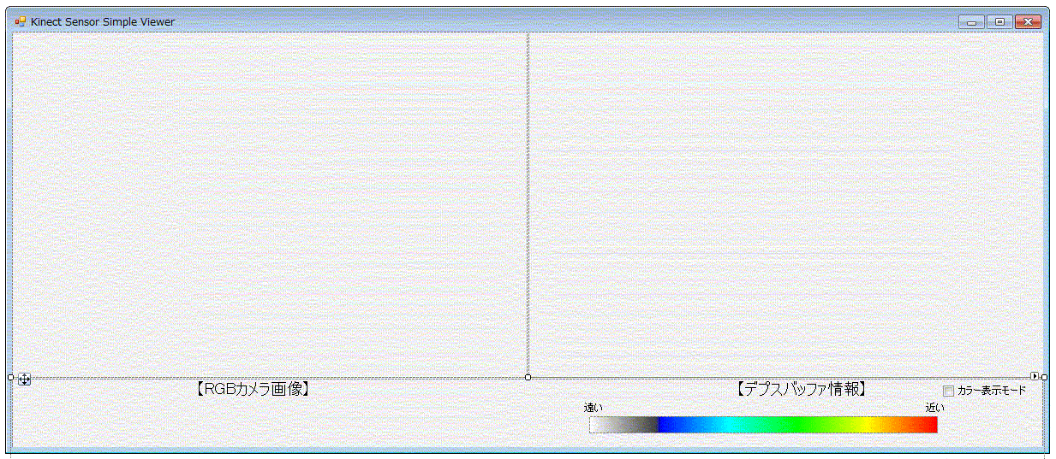Click the Kinect Sensor Simple Viewer app icon

(x=21, y=21)
